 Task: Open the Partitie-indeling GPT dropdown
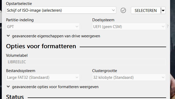click(43, 26)
